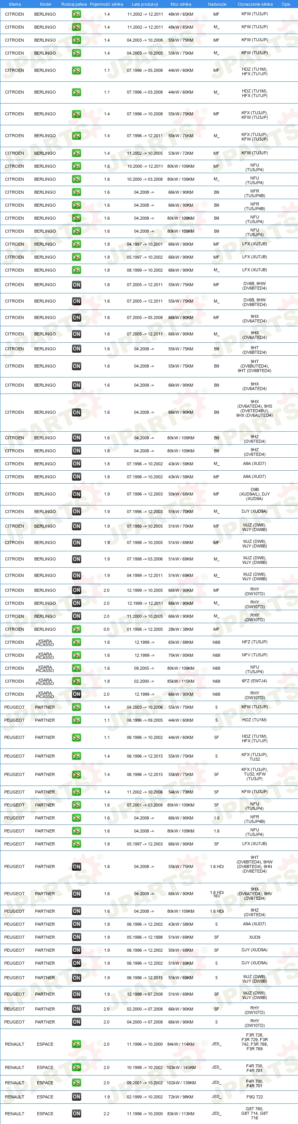The width and height of the screenshot is (298, 1124).
Task: Click the XUD9 engine code cell
Action: [255, 937]
